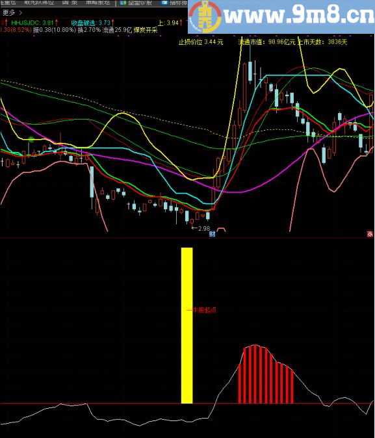This screenshot has width=375, height=438.
Task: Open the 9m8 logo icon
Action: [205, 17]
